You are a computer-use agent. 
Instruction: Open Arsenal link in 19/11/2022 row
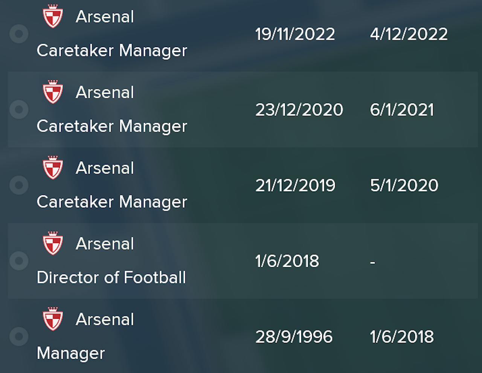[105, 17]
